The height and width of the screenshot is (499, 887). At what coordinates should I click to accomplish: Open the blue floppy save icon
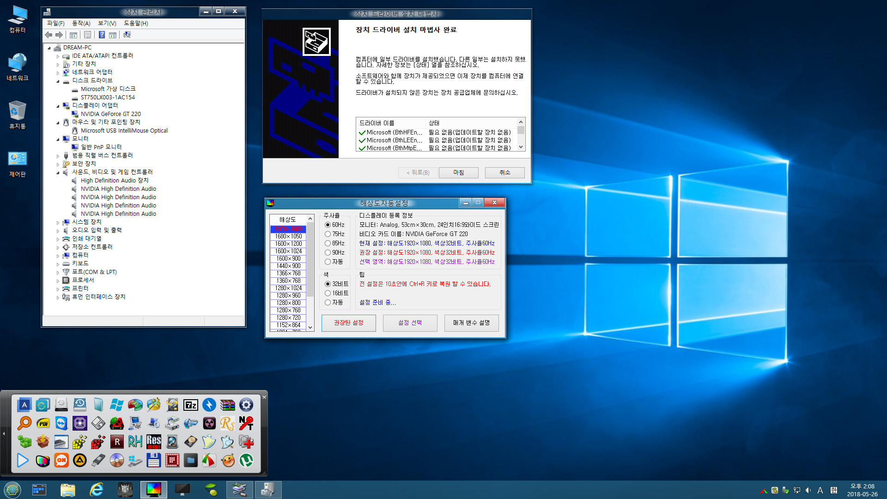153,461
